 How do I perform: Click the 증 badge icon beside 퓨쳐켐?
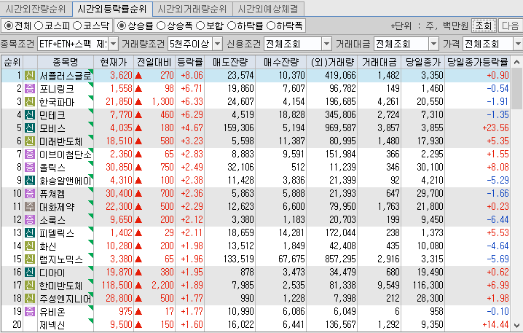pos(30,194)
